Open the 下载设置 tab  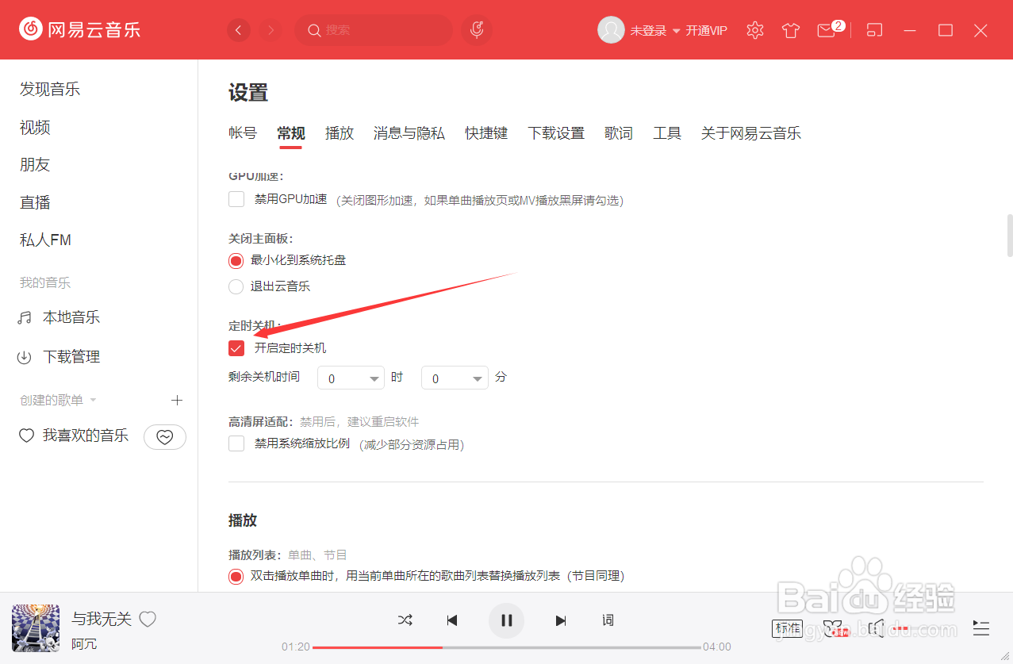click(556, 133)
